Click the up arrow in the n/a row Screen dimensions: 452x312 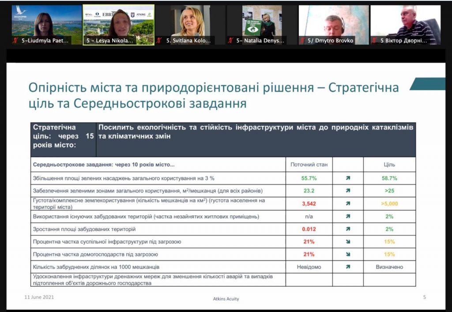[348, 216]
